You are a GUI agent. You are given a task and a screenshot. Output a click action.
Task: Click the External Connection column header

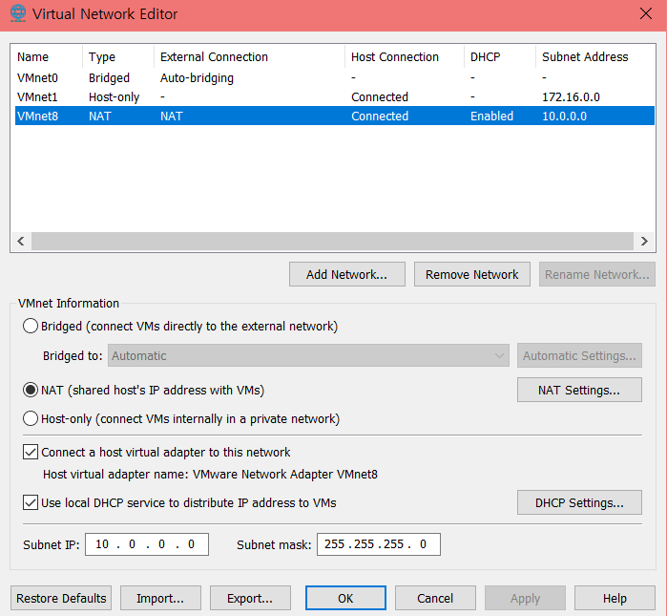(x=249, y=56)
